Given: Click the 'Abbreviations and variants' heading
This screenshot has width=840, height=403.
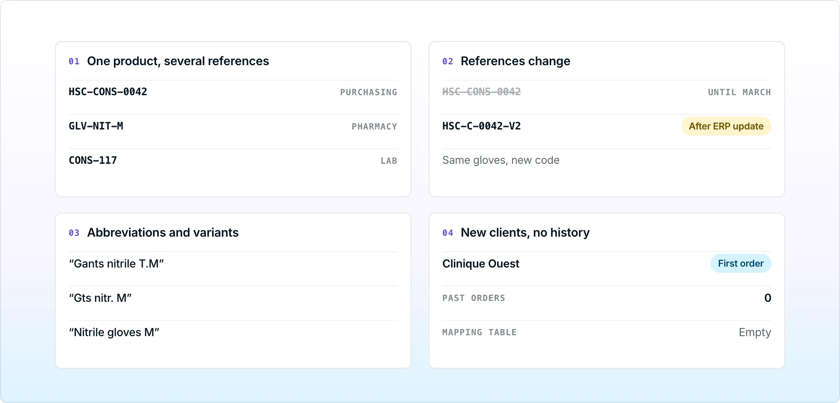Looking at the screenshot, I should [x=163, y=233].
